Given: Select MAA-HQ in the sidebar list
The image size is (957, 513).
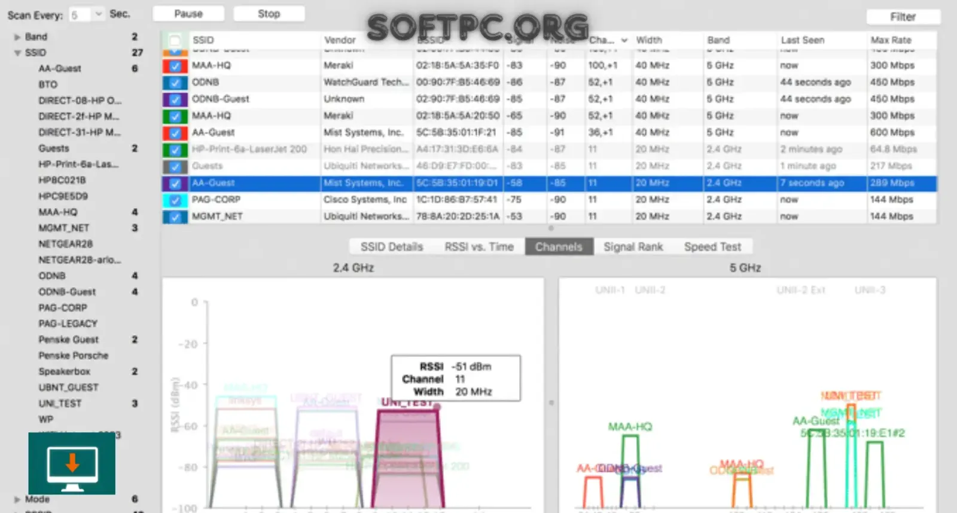Looking at the screenshot, I should [x=58, y=212].
